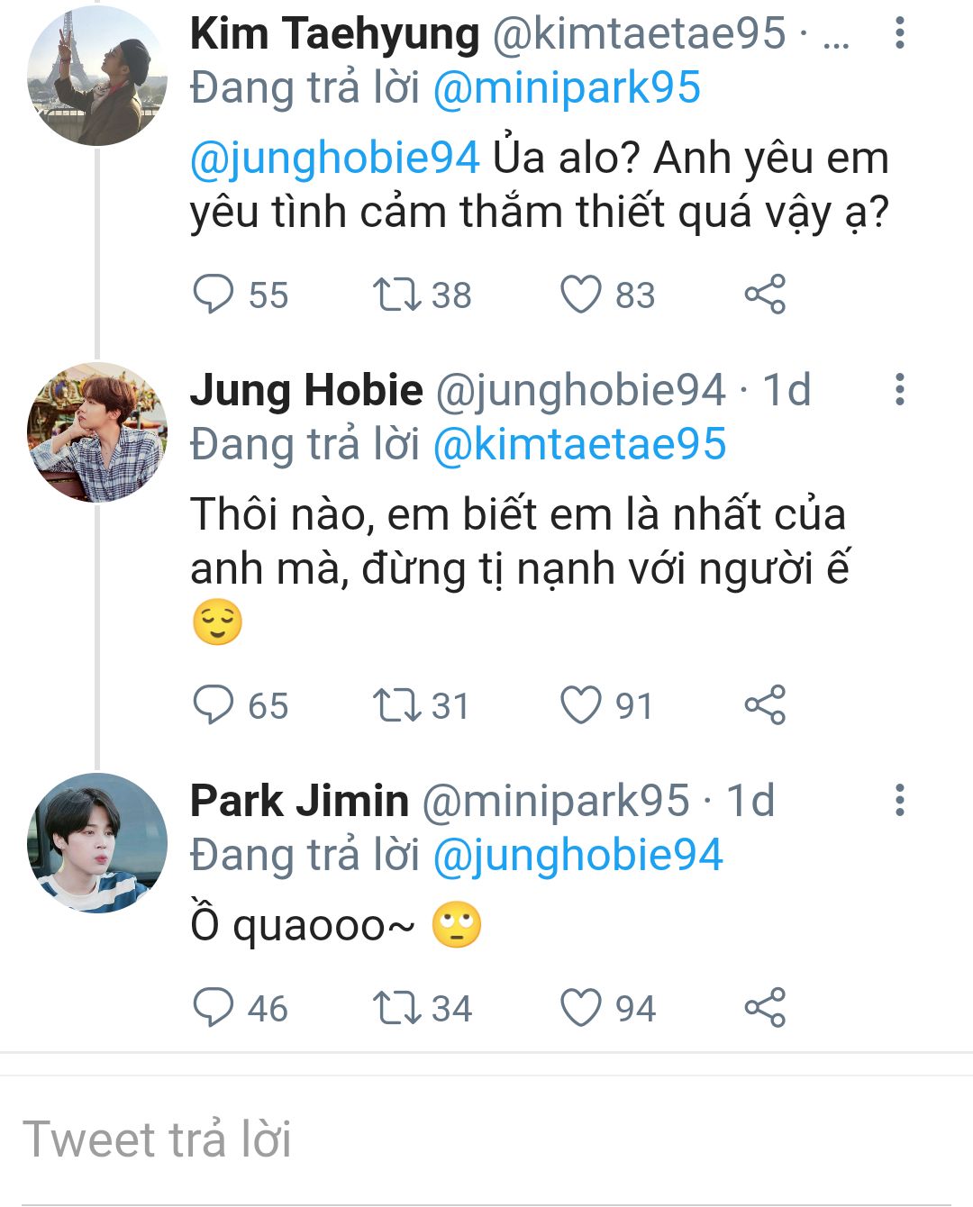Like Park Jimin's tweet
Screen dimensions: 973x1207
click(x=581, y=1008)
